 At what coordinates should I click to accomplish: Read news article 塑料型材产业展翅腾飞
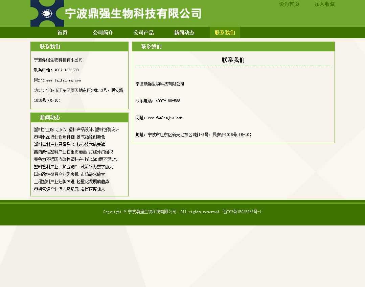click(69, 145)
